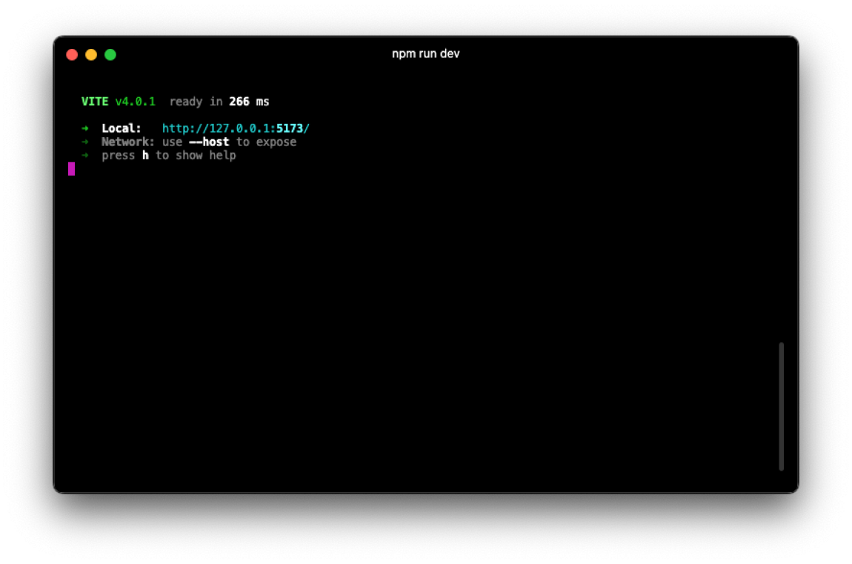Minimize the terminal with the yellow button
852x564 pixels.
tap(91, 54)
